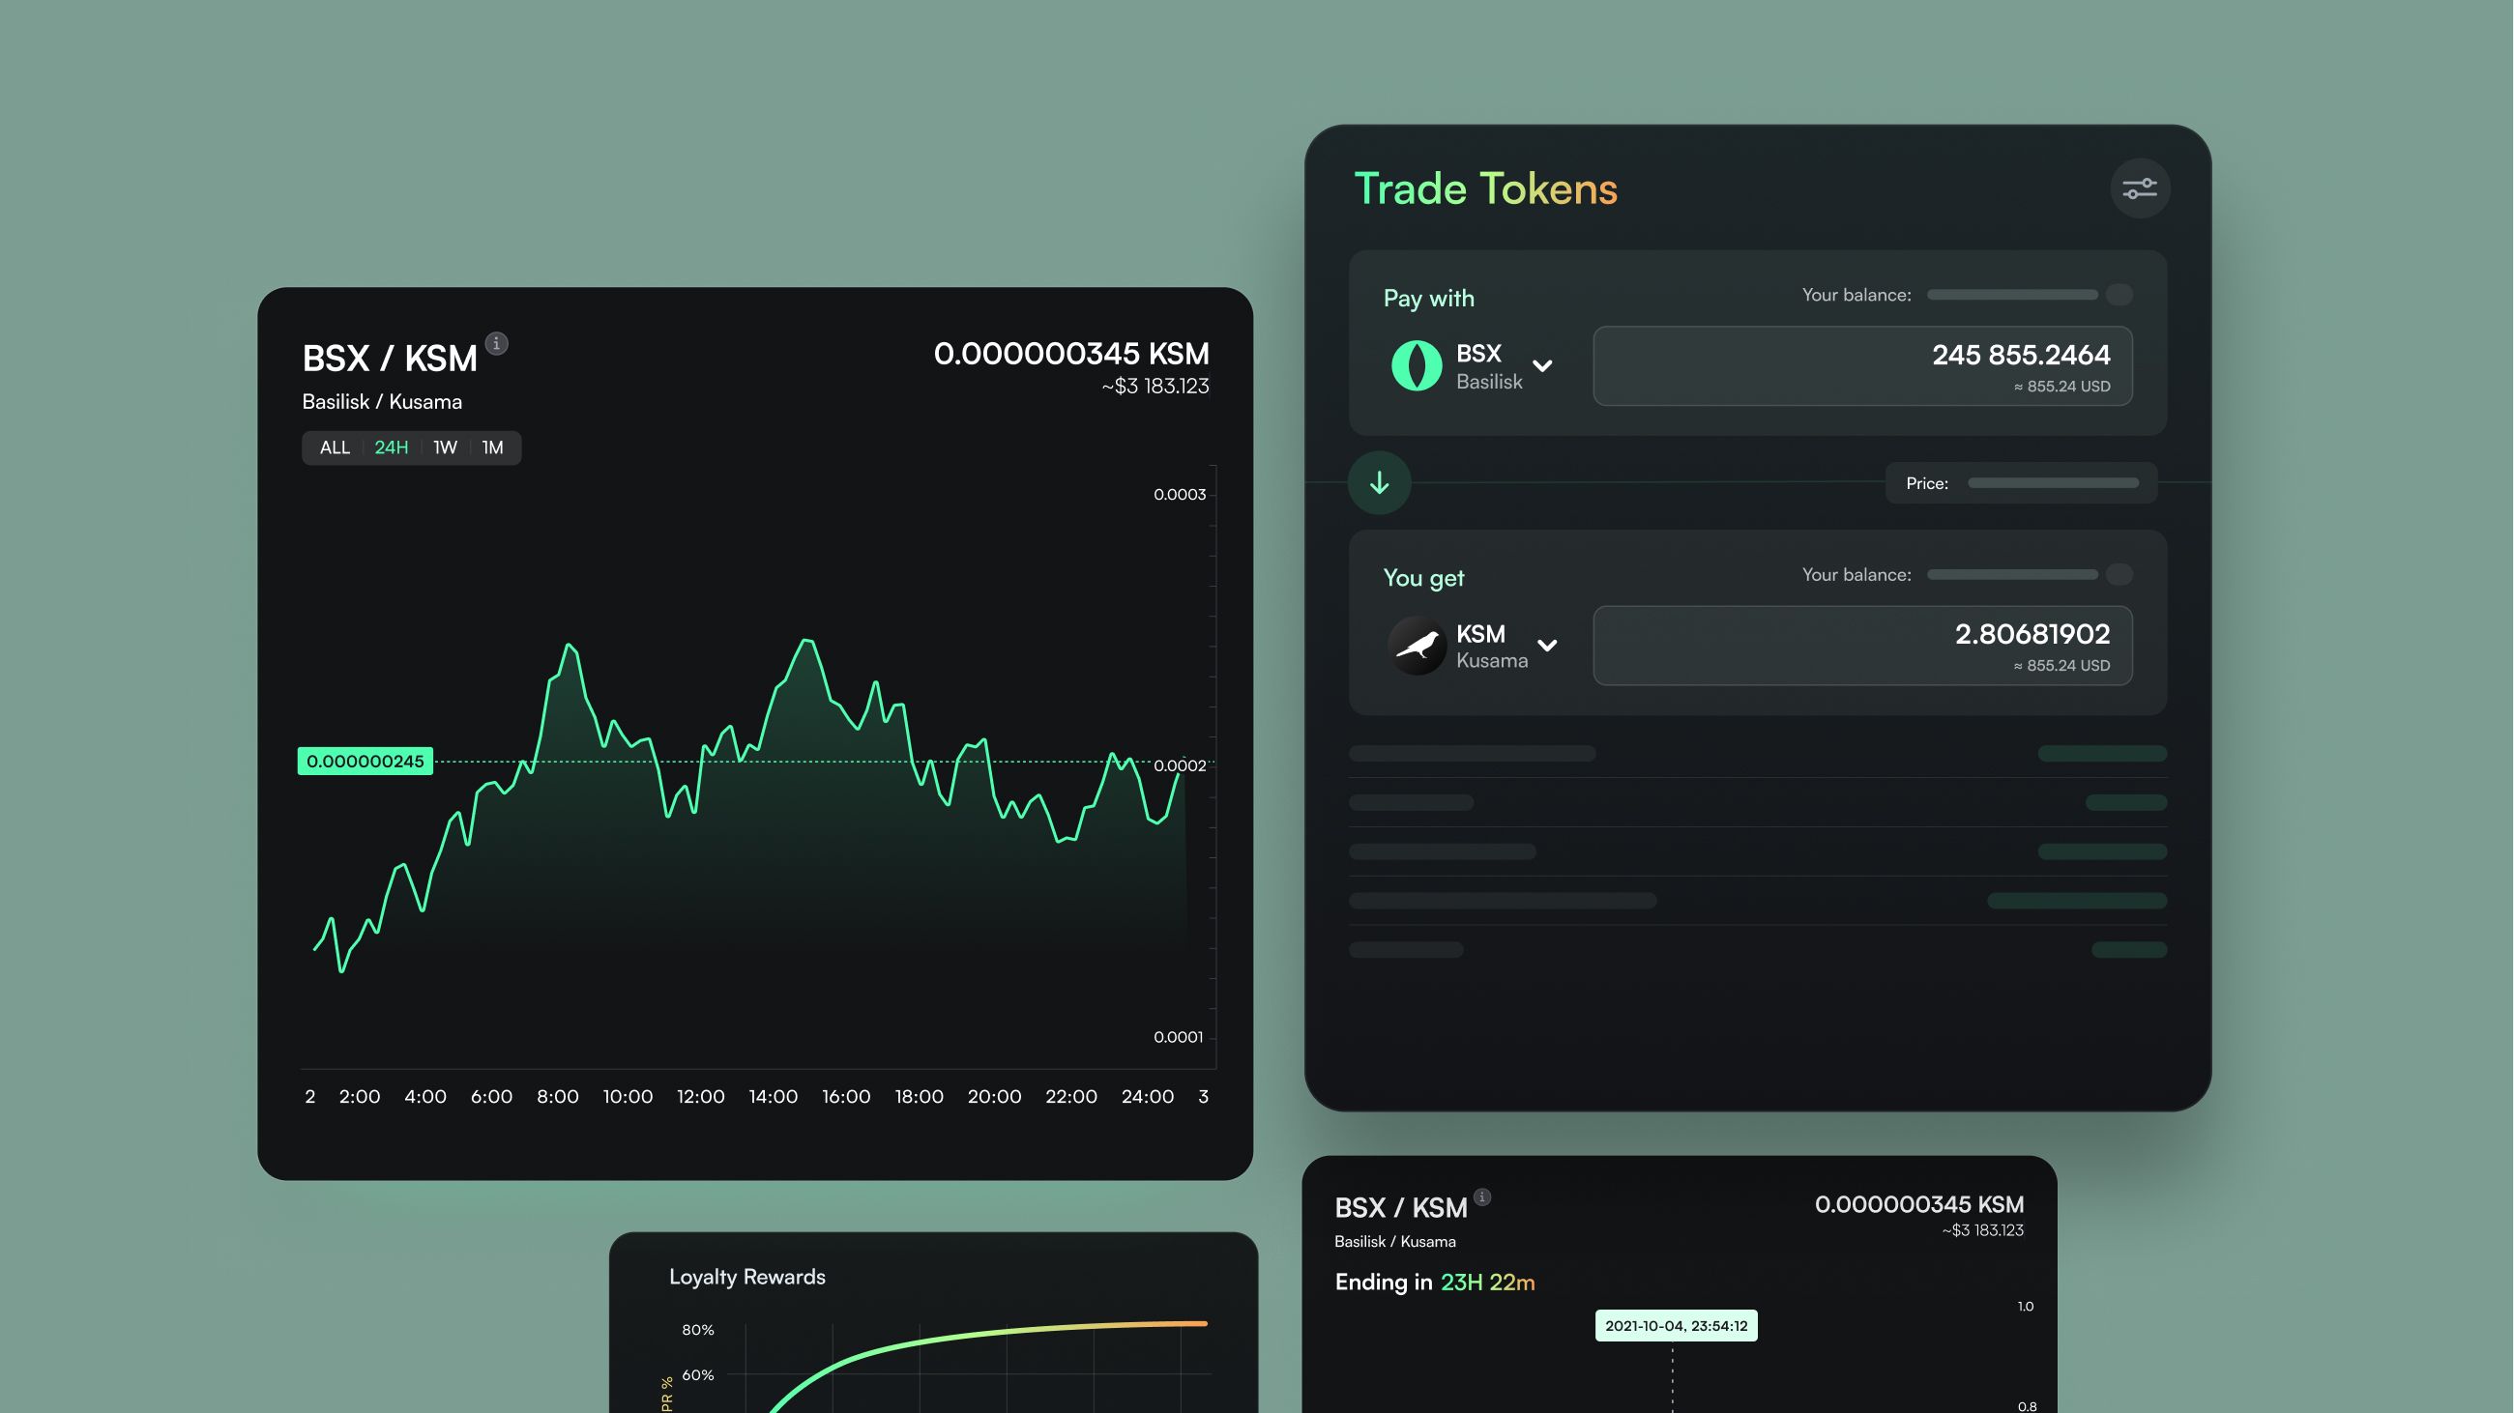Expand the BSX pay-with token dropdown
Image resolution: width=2514 pixels, height=1413 pixels.
pos(1542,366)
